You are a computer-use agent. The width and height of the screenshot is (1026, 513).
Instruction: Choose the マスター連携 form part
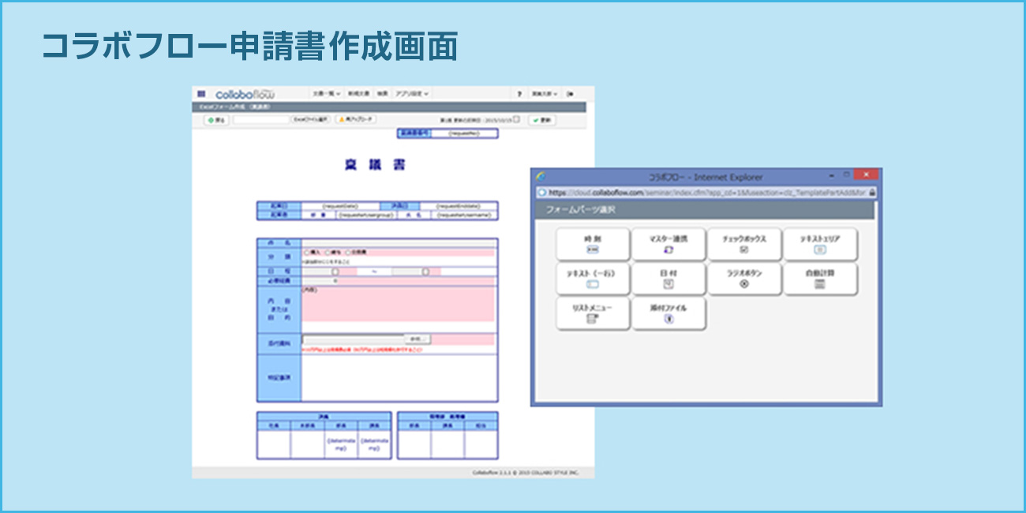pos(668,244)
